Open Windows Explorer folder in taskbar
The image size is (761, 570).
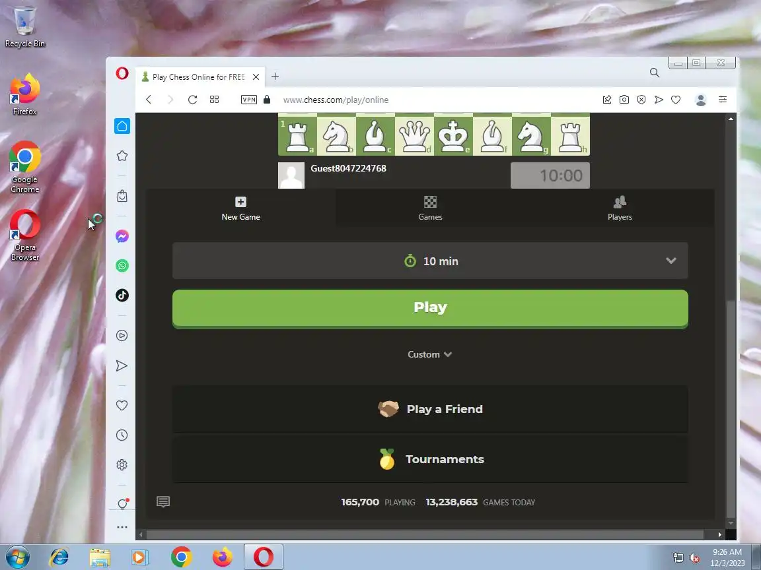point(100,557)
